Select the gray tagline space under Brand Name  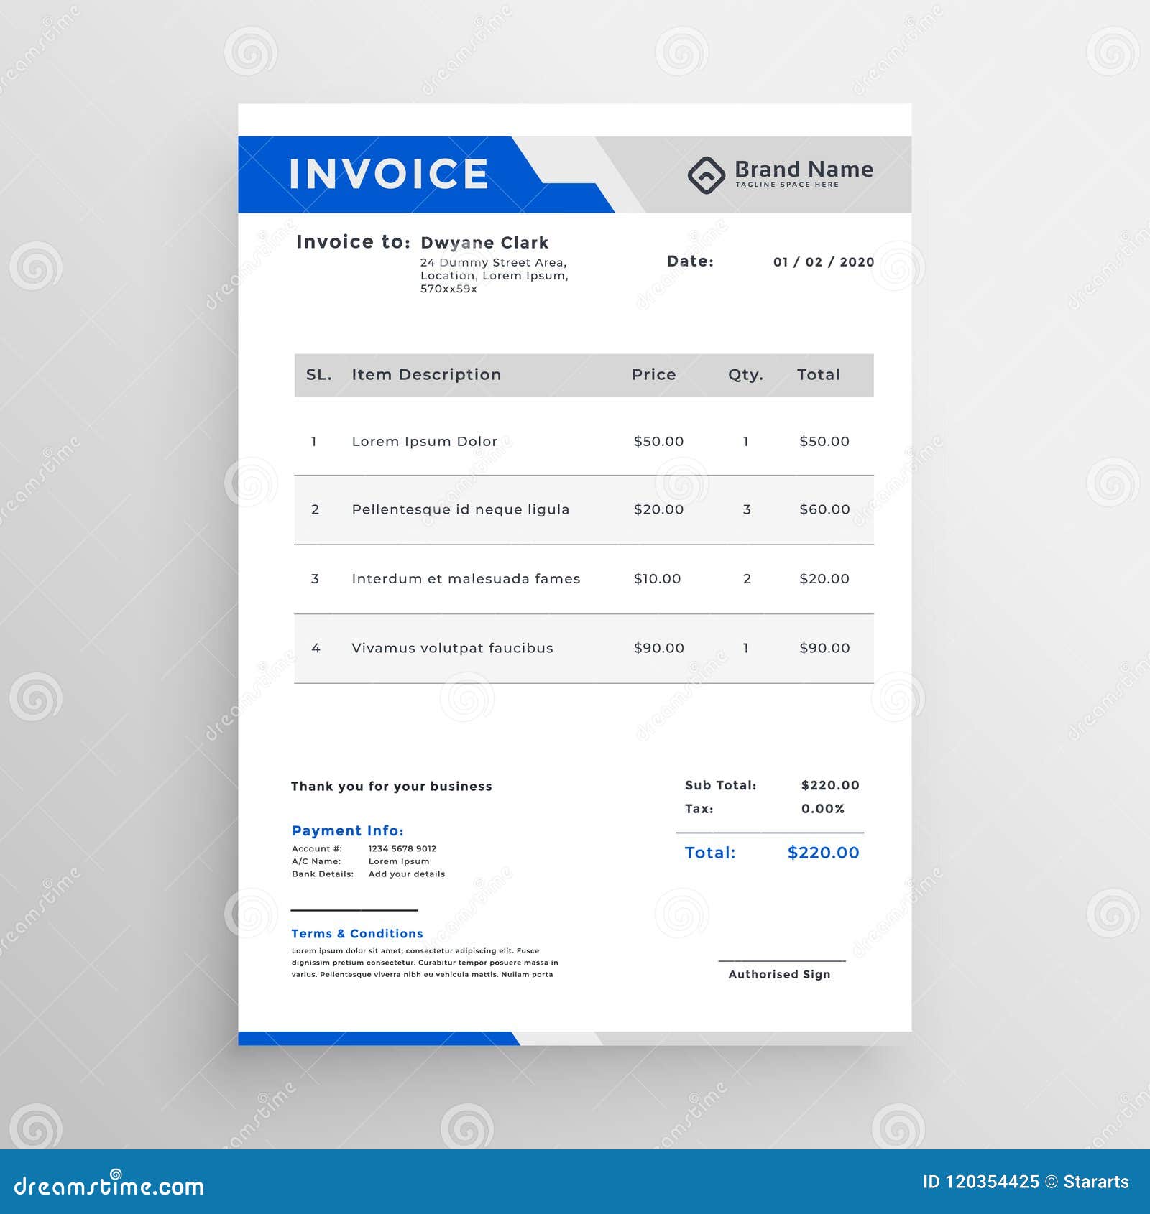[x=788, y=184]
